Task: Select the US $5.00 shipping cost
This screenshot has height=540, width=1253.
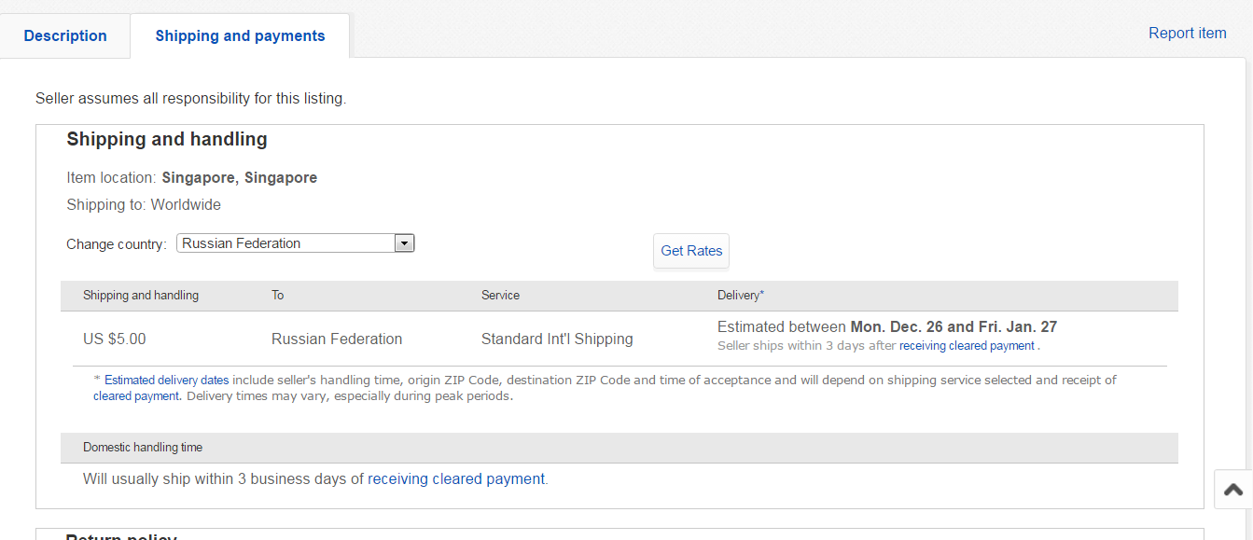Action: (115, 339)
